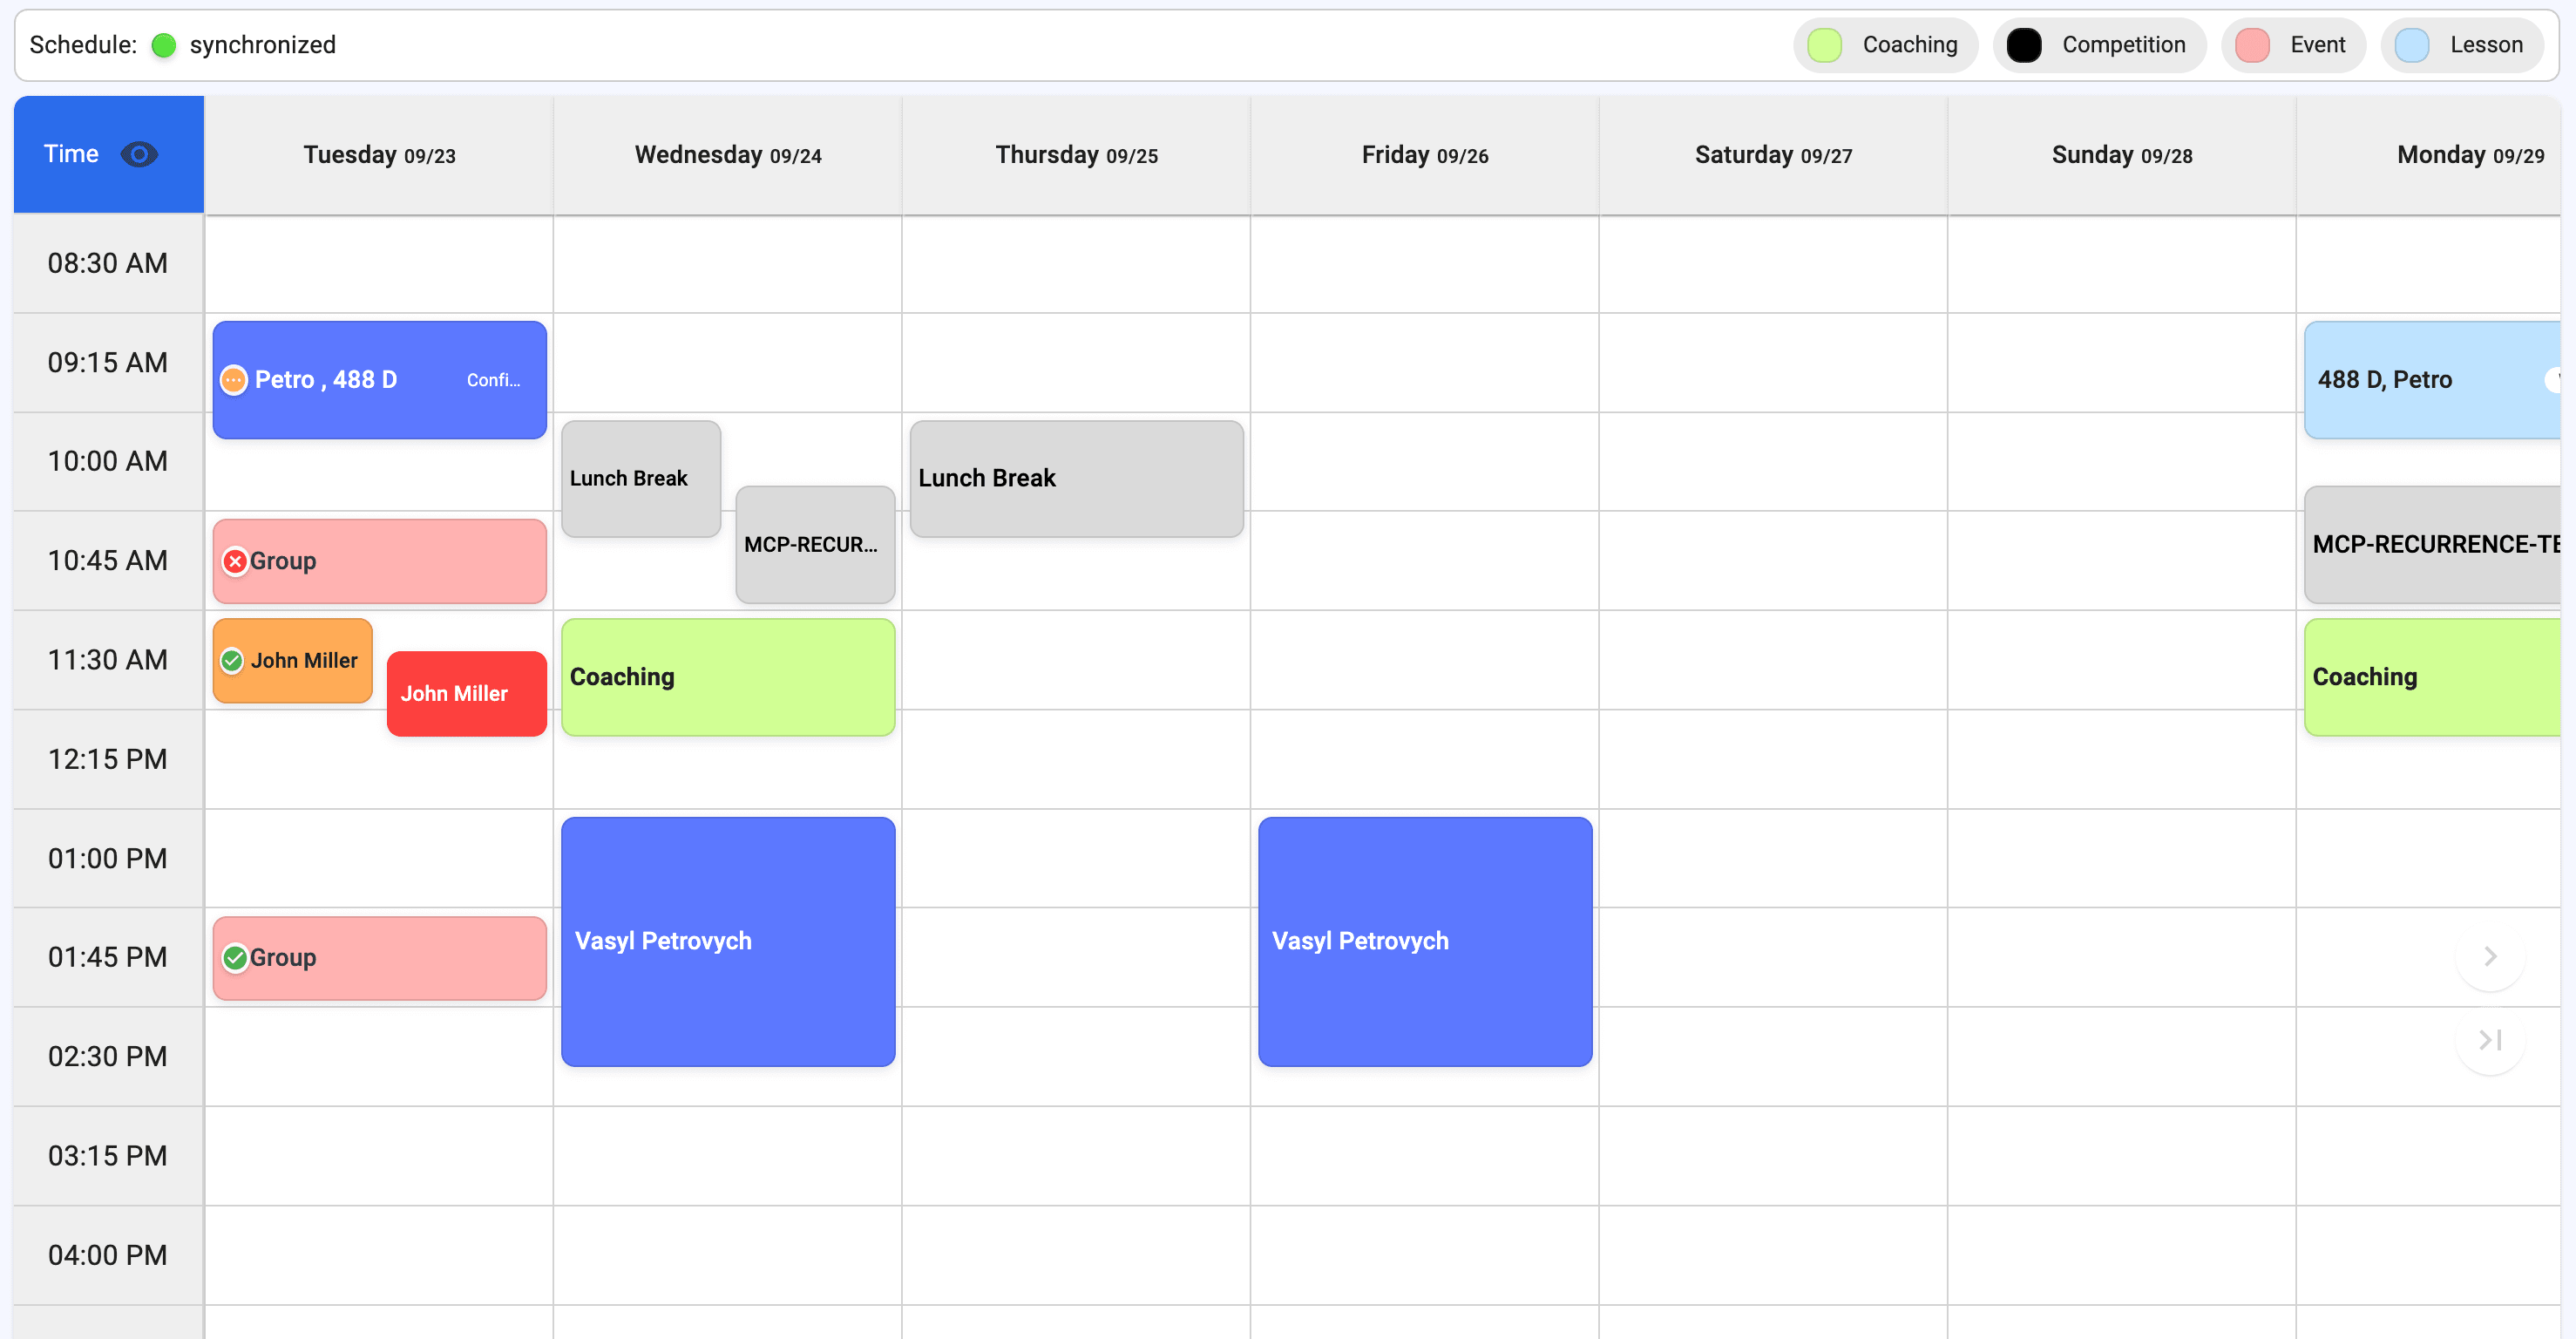Open the Vasyl Petrovych appointment on Wednesday
The width and height of the screenshot is (2576, 1339).
coord(727,941)
